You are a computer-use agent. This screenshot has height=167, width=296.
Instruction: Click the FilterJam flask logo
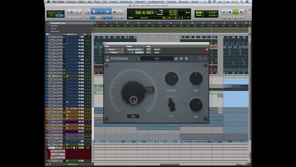[x=108, y=58]
